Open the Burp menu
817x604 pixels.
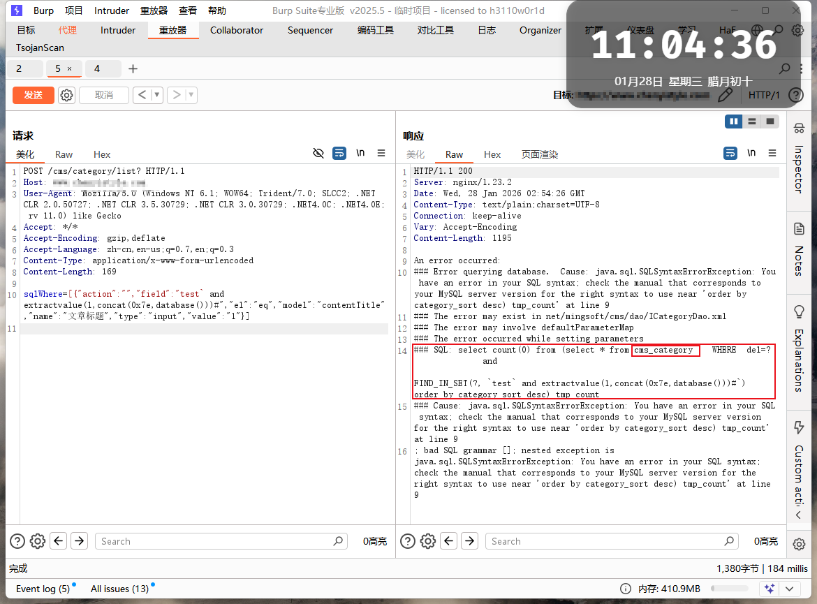pyautogui.click(x=43, y=10)
